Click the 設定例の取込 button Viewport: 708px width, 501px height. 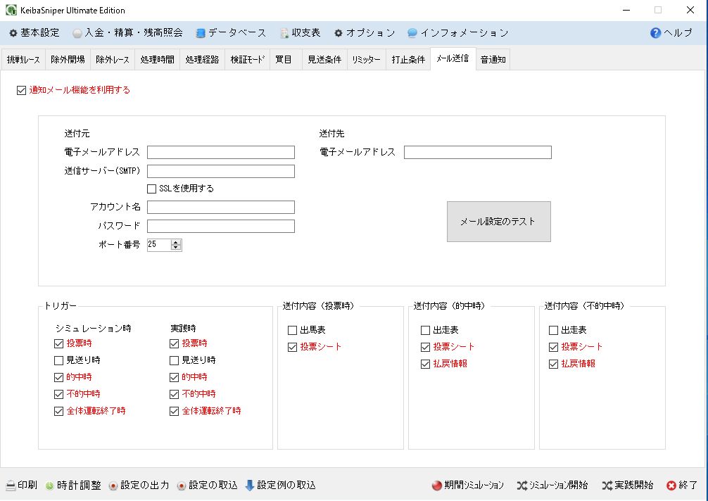[x=281, y=486]
